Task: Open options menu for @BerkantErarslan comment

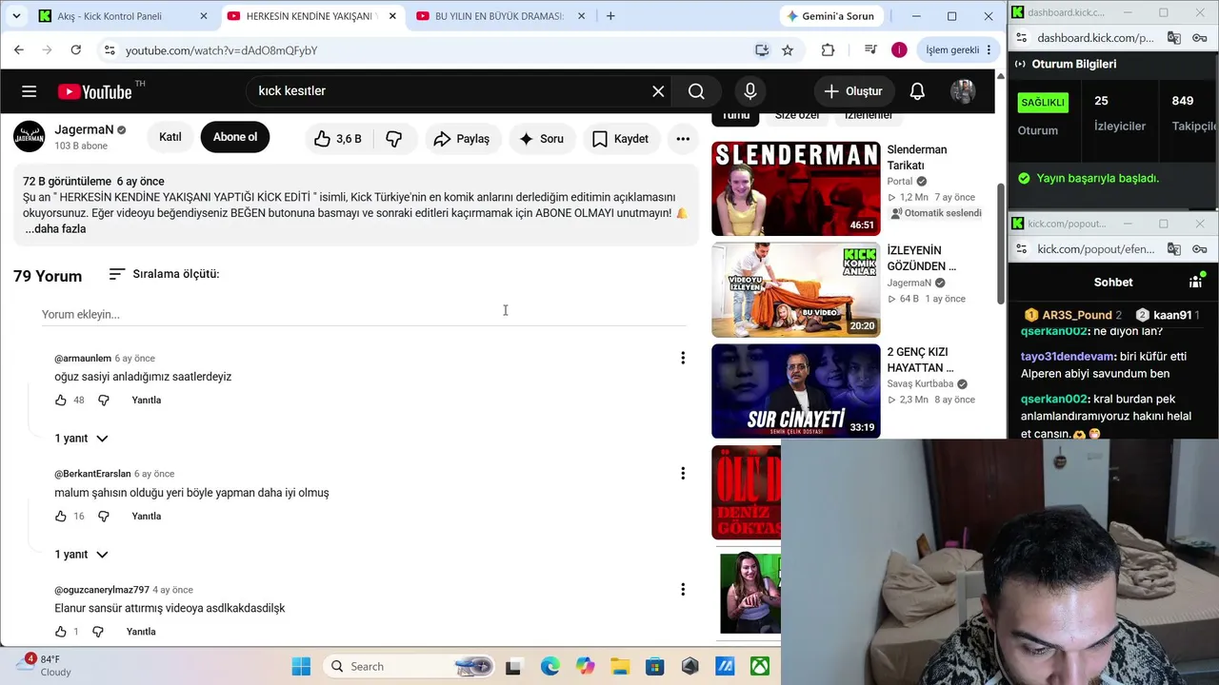Action: (x=683, y=474)
